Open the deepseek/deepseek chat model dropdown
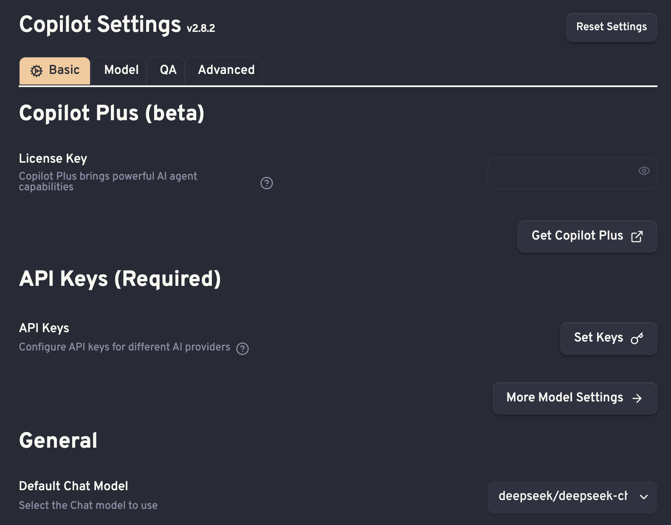Image resolution: width=671 pixels, height=525 pixels. pos(572,497)
